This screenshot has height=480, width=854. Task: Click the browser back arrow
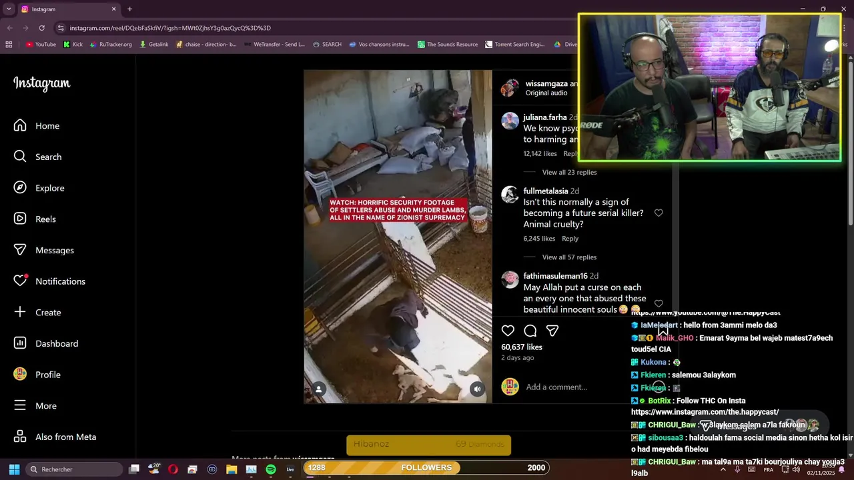9,28
